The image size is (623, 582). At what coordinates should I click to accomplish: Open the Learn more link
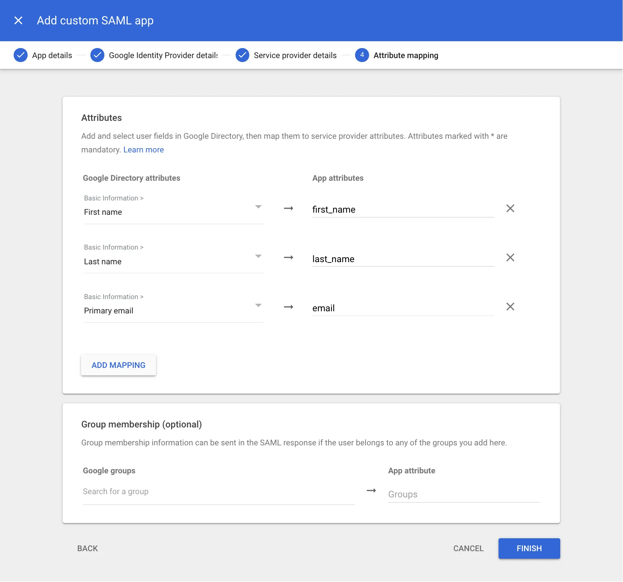tap(143, 150)
